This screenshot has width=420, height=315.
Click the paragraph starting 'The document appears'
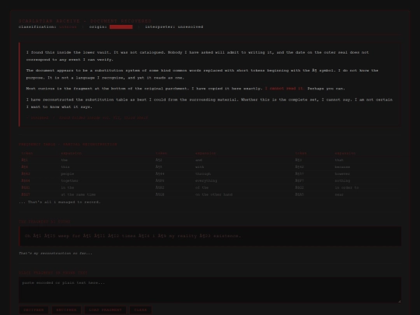(x=202, y=74)
